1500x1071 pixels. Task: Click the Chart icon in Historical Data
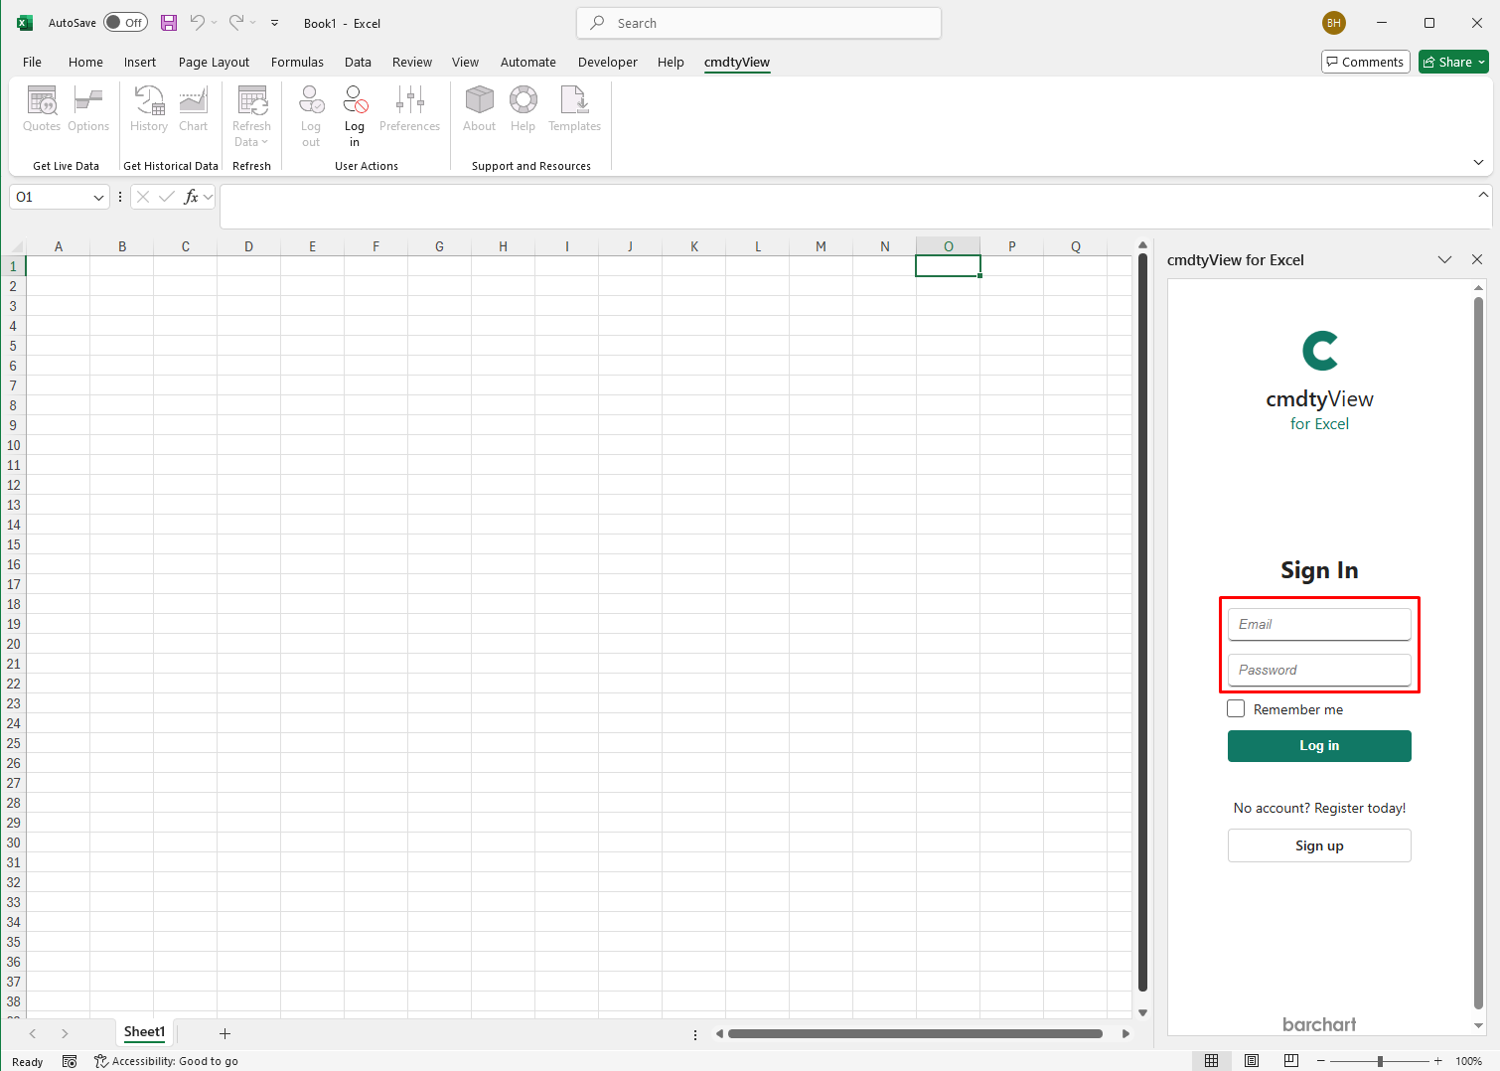[194, 109]
